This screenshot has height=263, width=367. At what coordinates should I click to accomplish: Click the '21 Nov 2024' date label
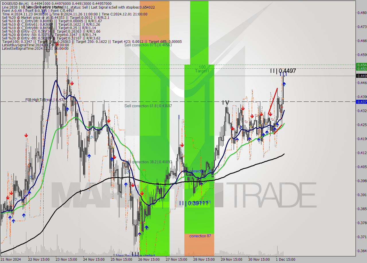pos(11,260)
